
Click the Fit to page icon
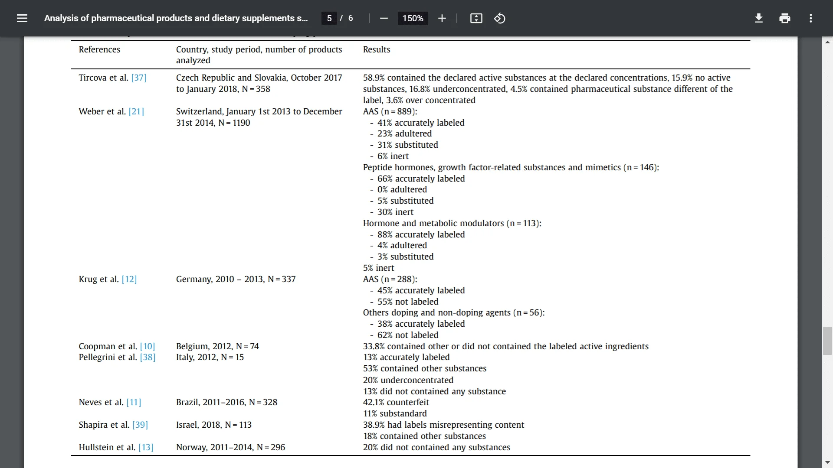point(476,18)
